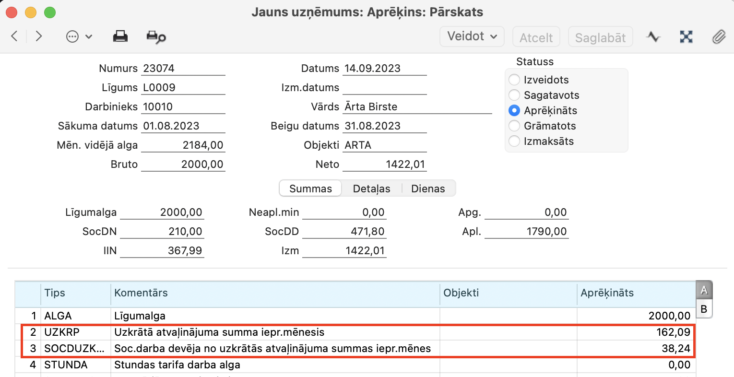Switch matrix to flip B
The width and height of the screenshot is (734, 377).
point(704,309)
